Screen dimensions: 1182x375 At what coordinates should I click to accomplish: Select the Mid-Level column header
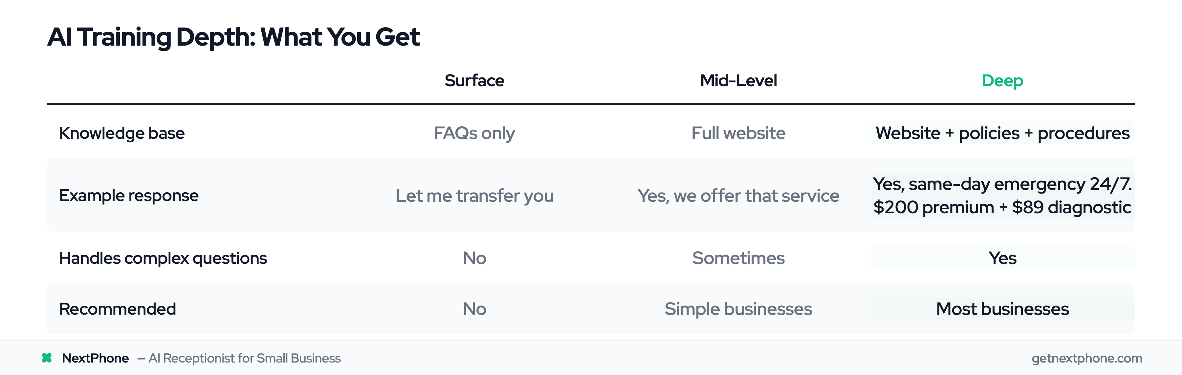coord(738,81)
